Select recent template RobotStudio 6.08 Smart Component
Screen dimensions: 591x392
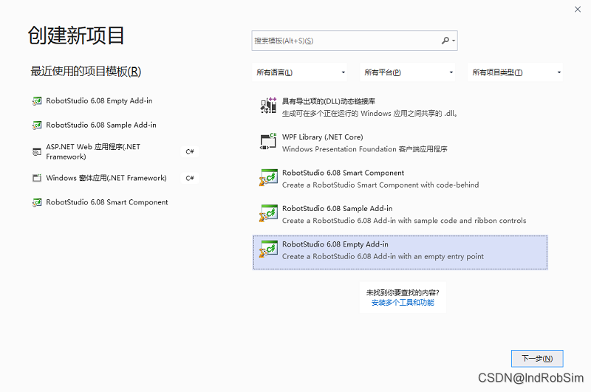click(107, 202)
